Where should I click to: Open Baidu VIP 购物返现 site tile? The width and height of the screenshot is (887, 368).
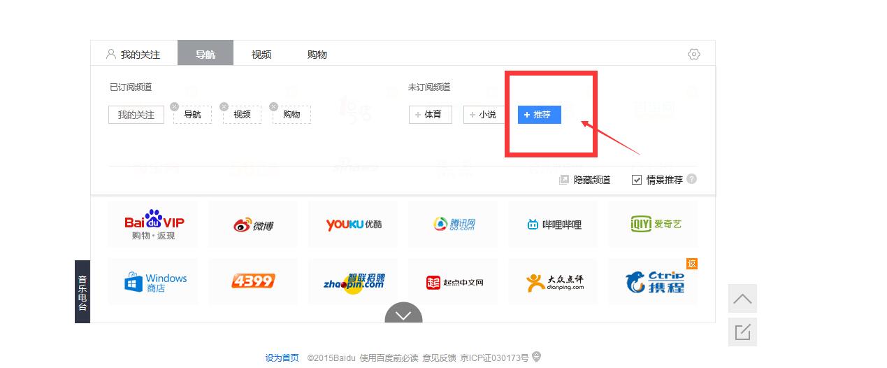(x=153, y=224)
